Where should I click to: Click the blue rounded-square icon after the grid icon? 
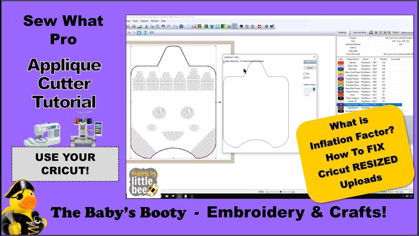click(x=181, y=26)
